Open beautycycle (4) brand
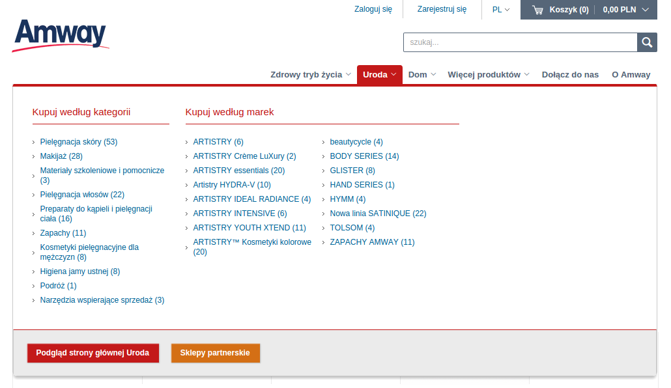This screenshot has height=388, width=671. [356, 142]
